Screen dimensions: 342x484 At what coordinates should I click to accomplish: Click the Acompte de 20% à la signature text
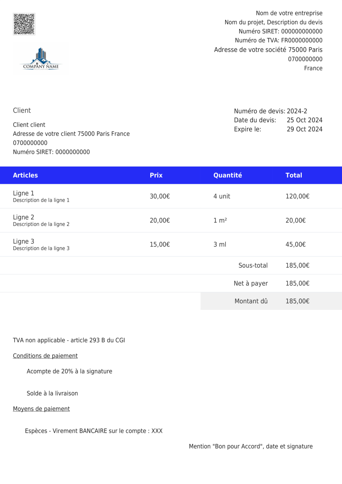point(69,371)
